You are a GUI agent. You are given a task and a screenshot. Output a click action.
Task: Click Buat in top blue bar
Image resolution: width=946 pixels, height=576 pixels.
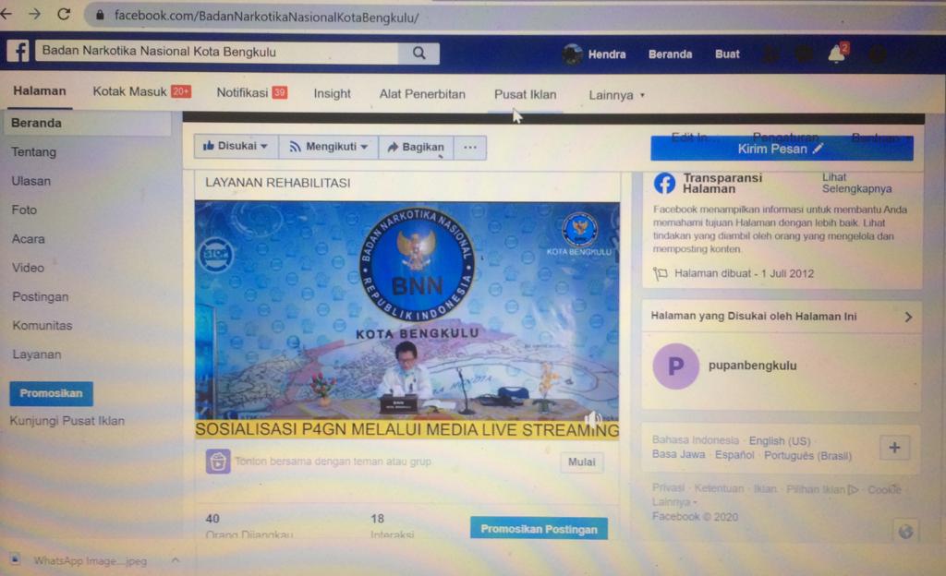(x=727, y=54)
